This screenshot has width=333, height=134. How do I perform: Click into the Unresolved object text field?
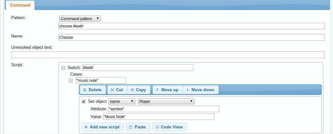(x=168, y=55)
